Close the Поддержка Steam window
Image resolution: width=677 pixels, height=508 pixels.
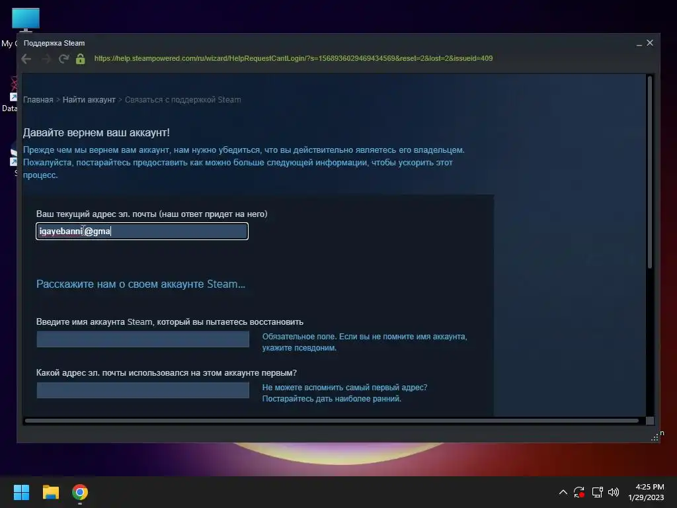point(650,43)
